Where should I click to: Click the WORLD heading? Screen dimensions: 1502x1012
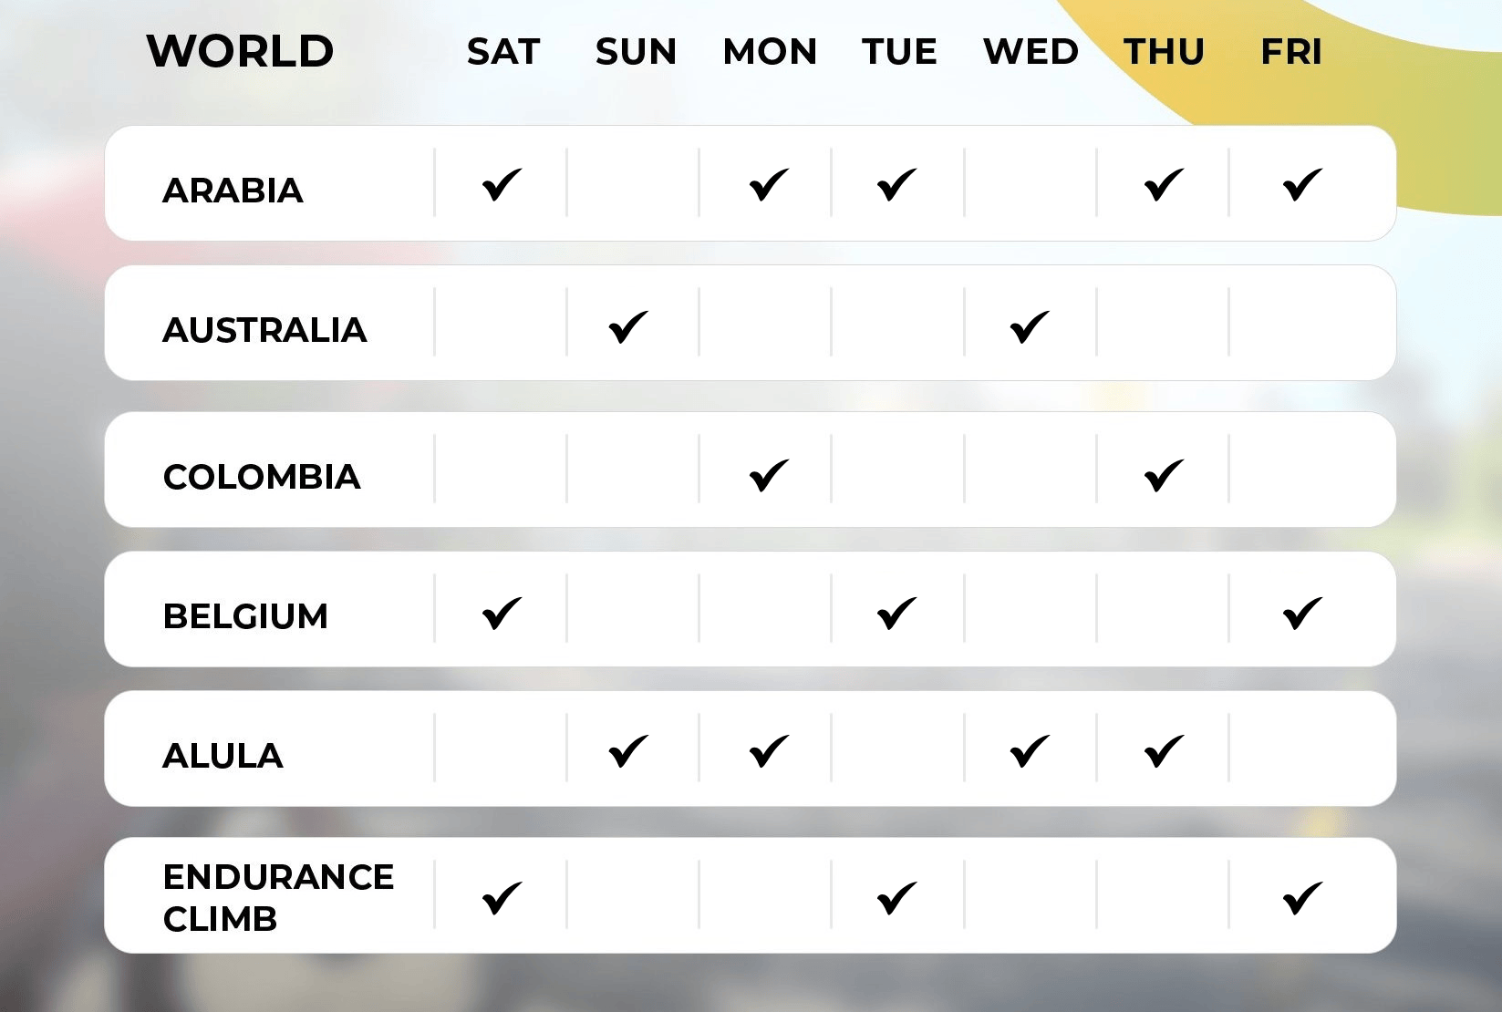[240, 51]
